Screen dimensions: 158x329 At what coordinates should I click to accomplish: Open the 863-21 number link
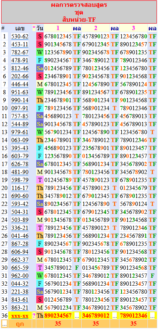tap(20, 308)
